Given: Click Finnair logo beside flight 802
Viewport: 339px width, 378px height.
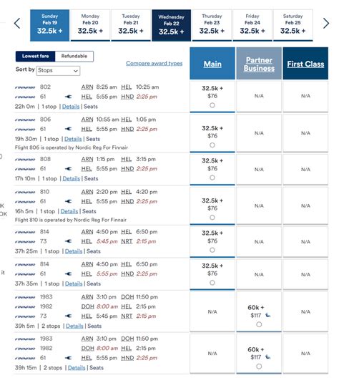Looking at the screenshot, I should point(25,87).
